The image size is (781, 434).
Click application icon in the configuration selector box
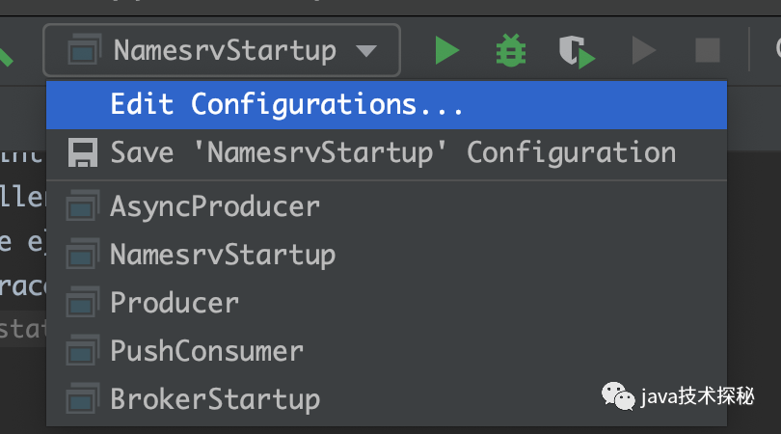84,49
